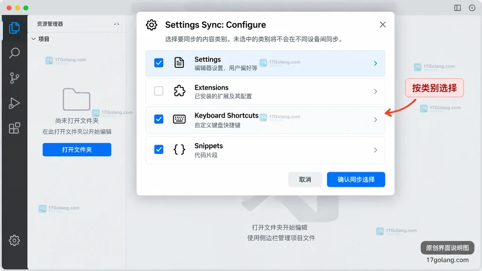Image resolution: width=482 pixels, height=271 pixels.
Task: Uncheck the Snippets sync checkbox
Action: pyautogui.click(x=159, y=150)
